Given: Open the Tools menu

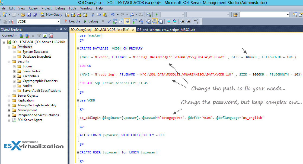Looking at the screenshot, I should pos(72,8).
